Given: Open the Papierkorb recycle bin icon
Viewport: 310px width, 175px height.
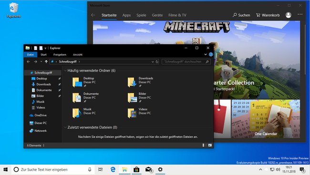Looking at the screenshot, I should pyautogui.click(x=13, y=10).
